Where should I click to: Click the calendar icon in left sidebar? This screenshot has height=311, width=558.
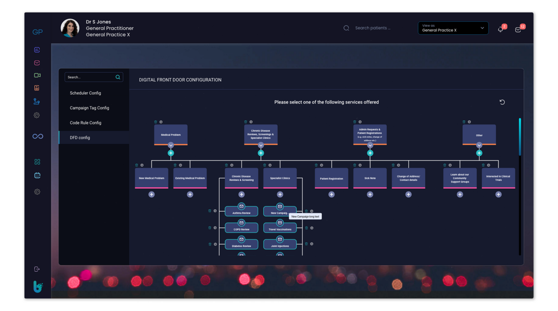(37, 175)
